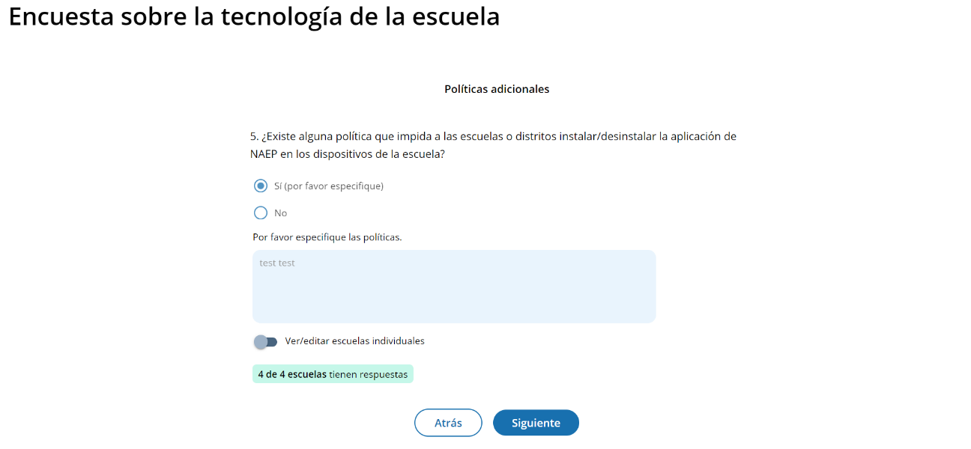Screen dimensions: 971x449
Task: Click the "Políticas adicionales" section title
Action: click(497, 89)
